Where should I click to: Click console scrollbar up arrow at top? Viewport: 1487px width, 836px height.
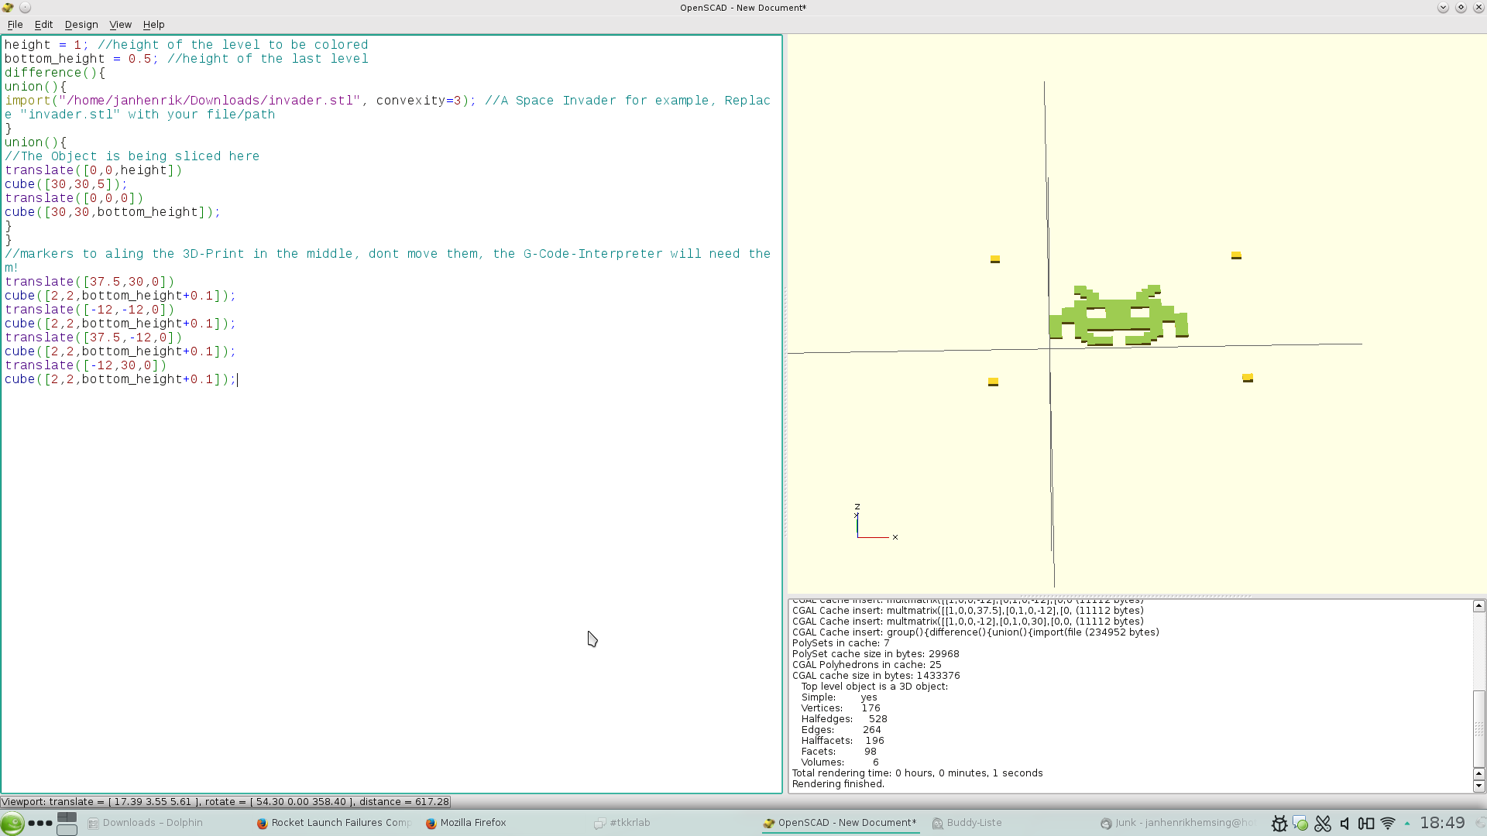click(x=1478, y=606)
